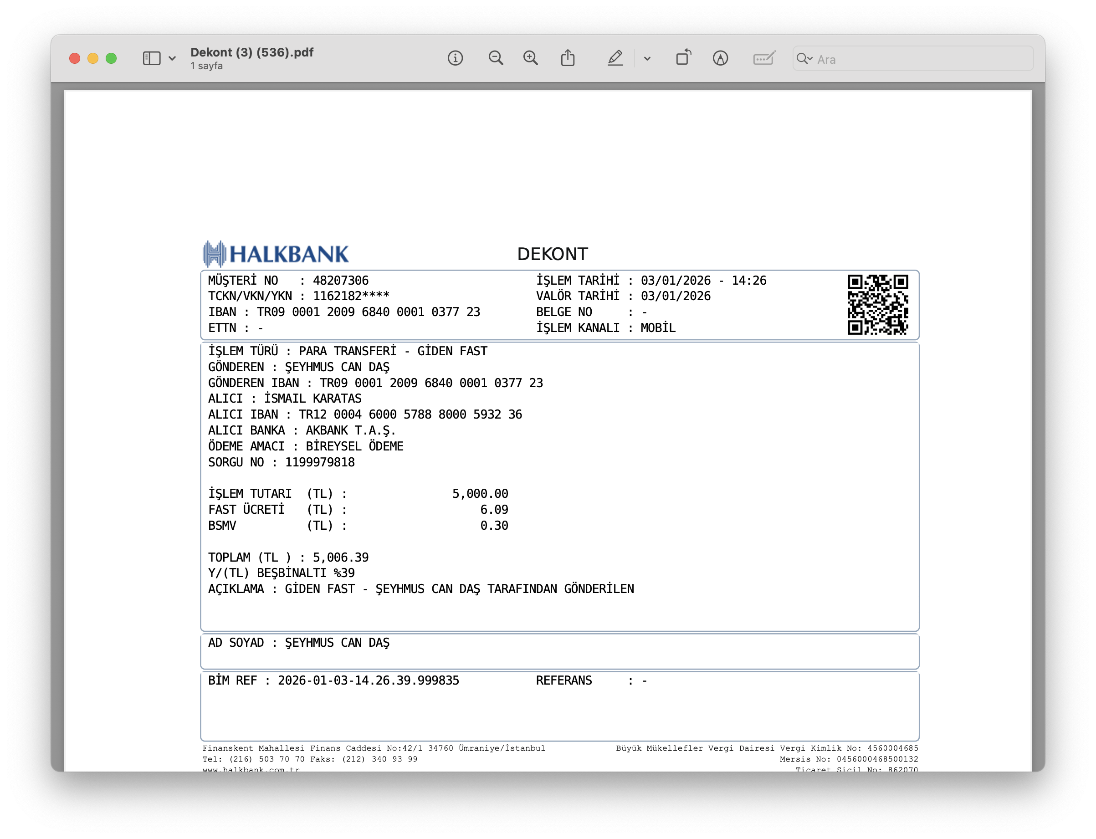
Task: Click the ALICI IBAN line TR12 0004
Action: 365,415
